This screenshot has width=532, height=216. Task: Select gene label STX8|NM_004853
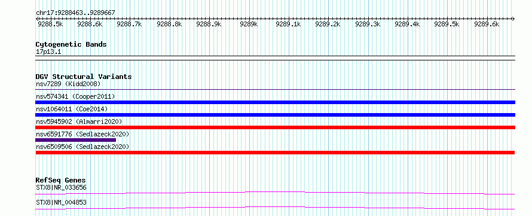pyautogui.click(x=61, y=202)
